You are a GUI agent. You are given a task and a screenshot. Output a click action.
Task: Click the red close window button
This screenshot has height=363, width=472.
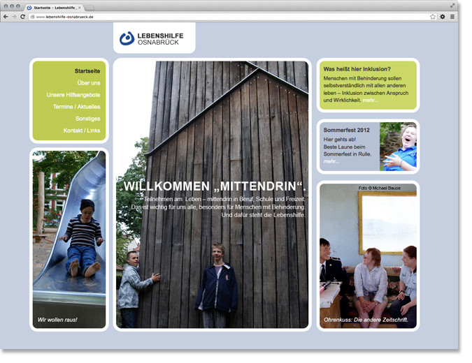click(6, 6)
